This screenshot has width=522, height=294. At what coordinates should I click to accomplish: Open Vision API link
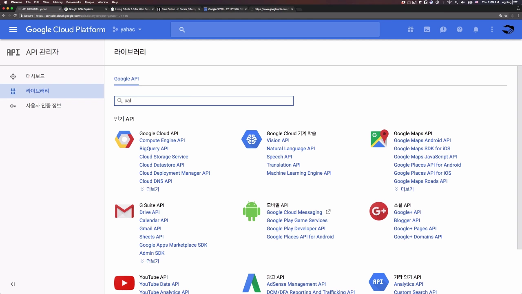[278, 140]
